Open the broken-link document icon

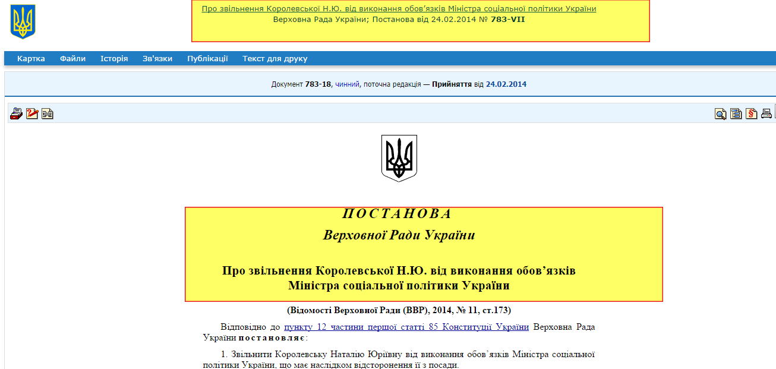click(x=46, y=113)
